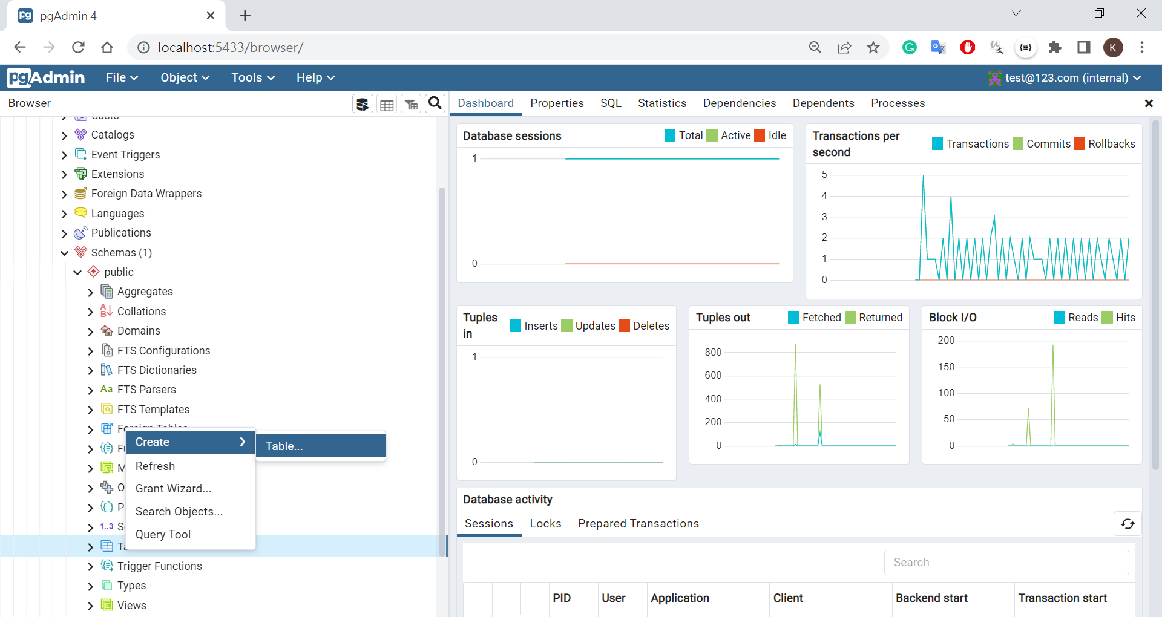Click the Extensions node icon

click(80, 174)
